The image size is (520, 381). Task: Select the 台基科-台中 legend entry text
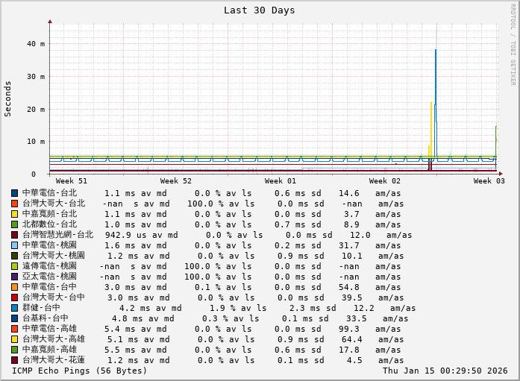[x=45, y=318]
